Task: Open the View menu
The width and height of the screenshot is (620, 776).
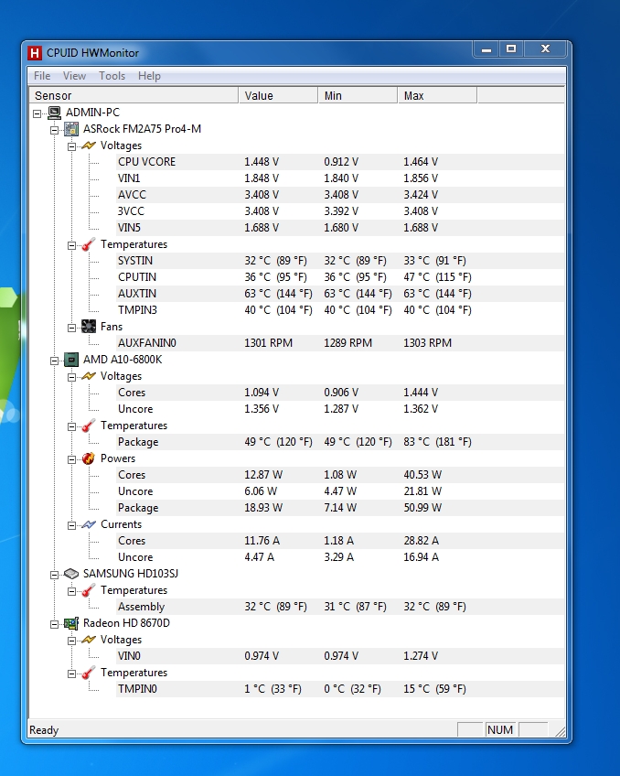Action: pyautogui.click(x=74, y=76)
